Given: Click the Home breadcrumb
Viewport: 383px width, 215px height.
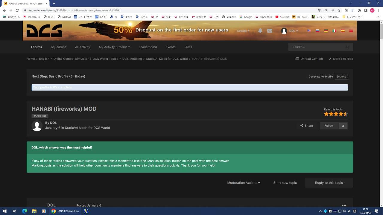Looking at the screenshot, I should click(31, 59).
